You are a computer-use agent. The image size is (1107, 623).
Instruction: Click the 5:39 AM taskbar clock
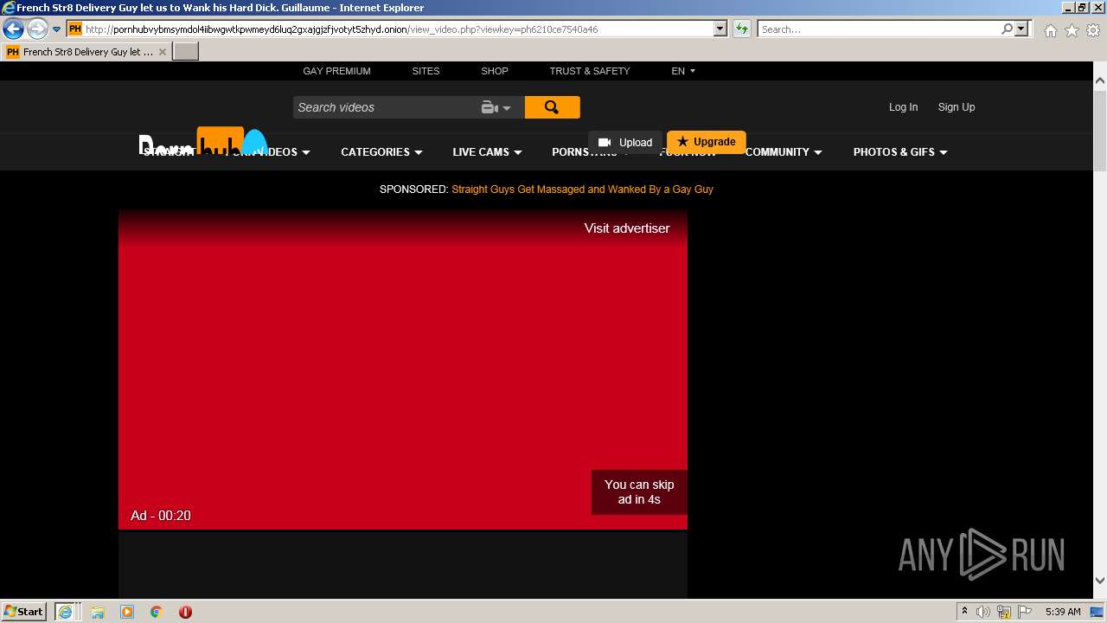click(1063, 612)
